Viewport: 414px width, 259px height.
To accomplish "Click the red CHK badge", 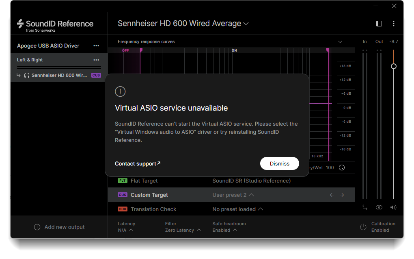I will [x=122, y=209].
